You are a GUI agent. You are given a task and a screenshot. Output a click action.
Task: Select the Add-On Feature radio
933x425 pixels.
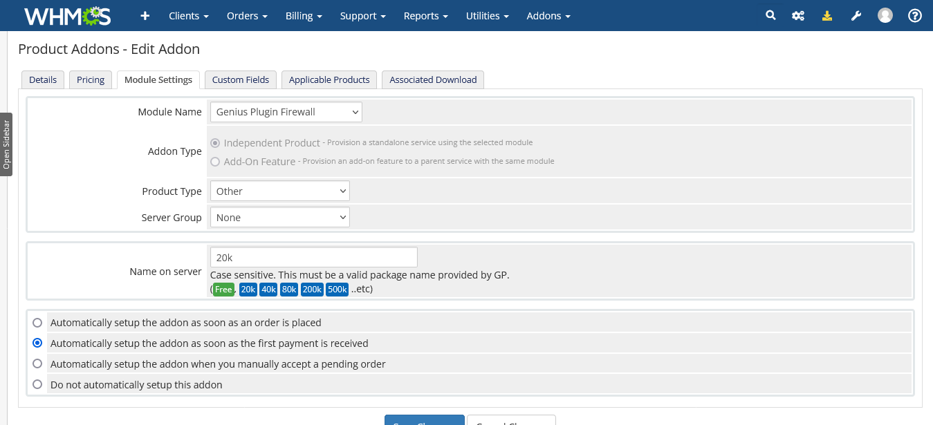click(216, 162)
